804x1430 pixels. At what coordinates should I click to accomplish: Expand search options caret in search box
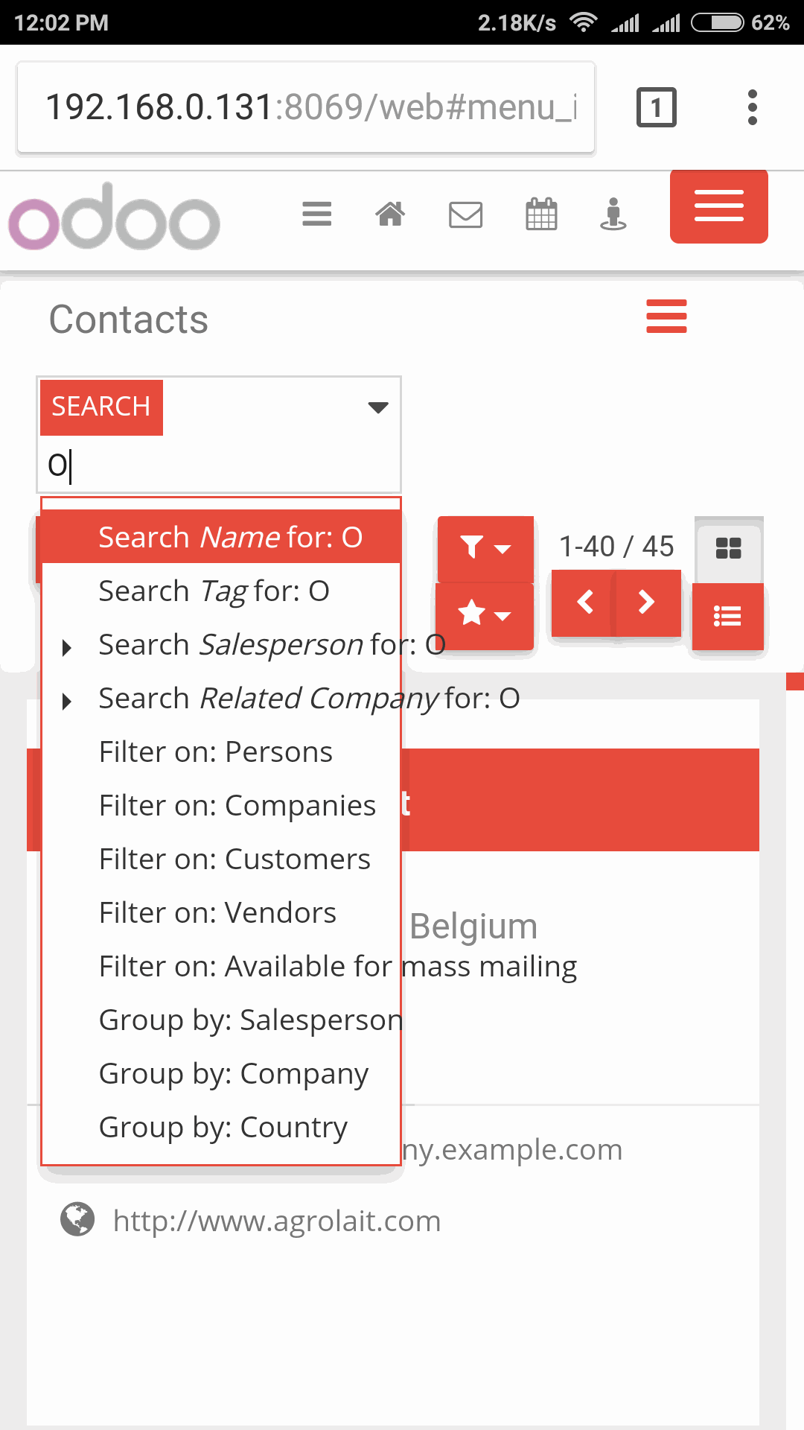(378, 407)
